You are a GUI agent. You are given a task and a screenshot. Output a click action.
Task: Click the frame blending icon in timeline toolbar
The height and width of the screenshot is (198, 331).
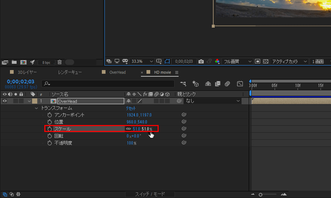tap(218, 84)
